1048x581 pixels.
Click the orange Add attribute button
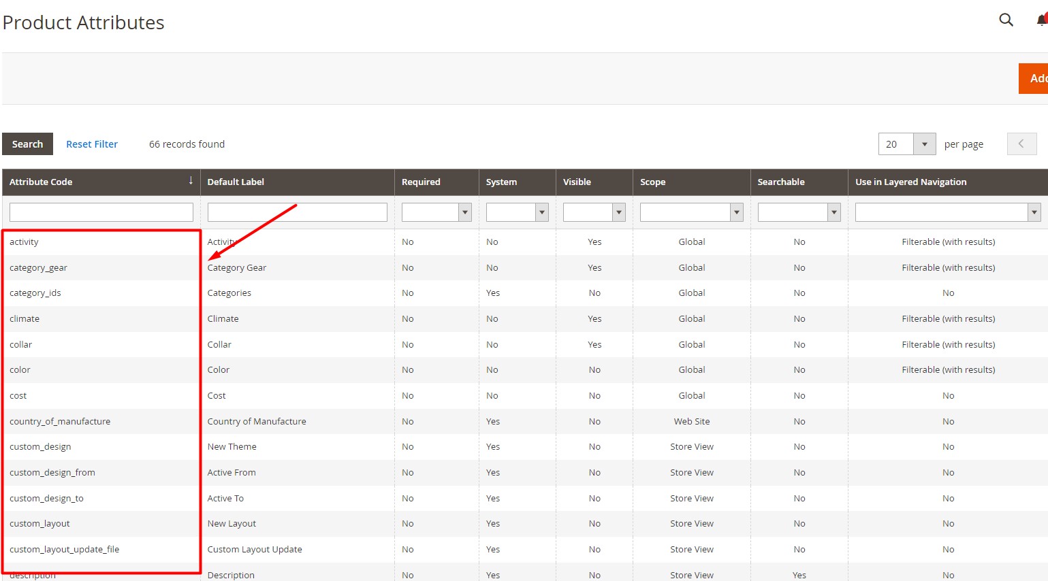[1034, 78]
